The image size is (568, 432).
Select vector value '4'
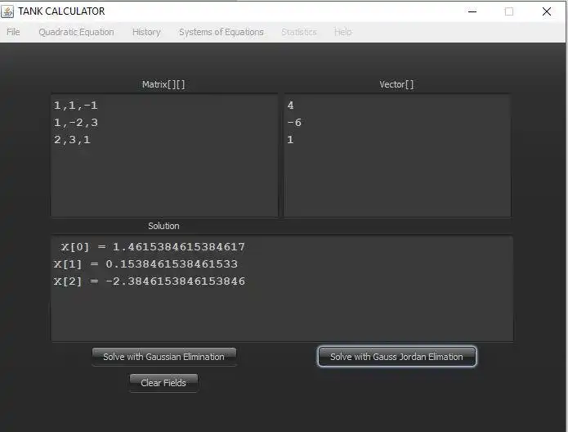pos(290,106)
